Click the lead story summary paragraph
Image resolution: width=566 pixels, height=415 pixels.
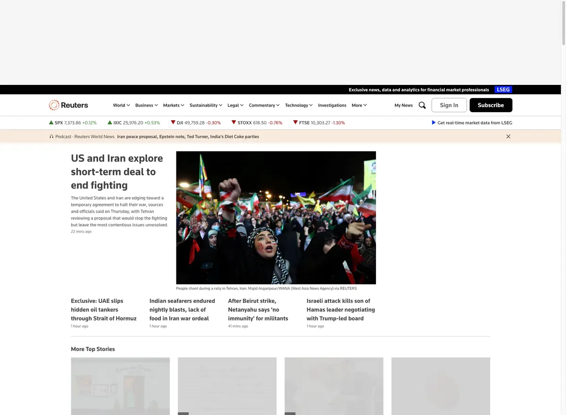coord(119,211)
